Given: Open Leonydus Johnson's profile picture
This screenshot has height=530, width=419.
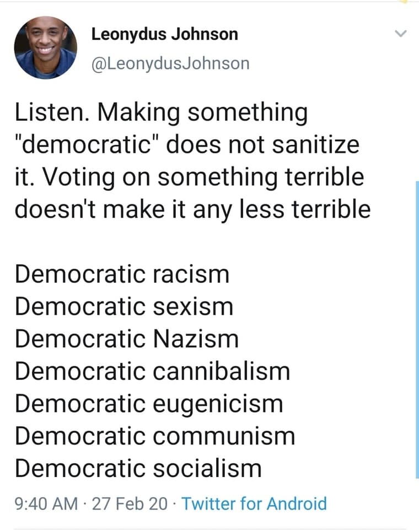Looking at the screenshot, I should point(46,47).
